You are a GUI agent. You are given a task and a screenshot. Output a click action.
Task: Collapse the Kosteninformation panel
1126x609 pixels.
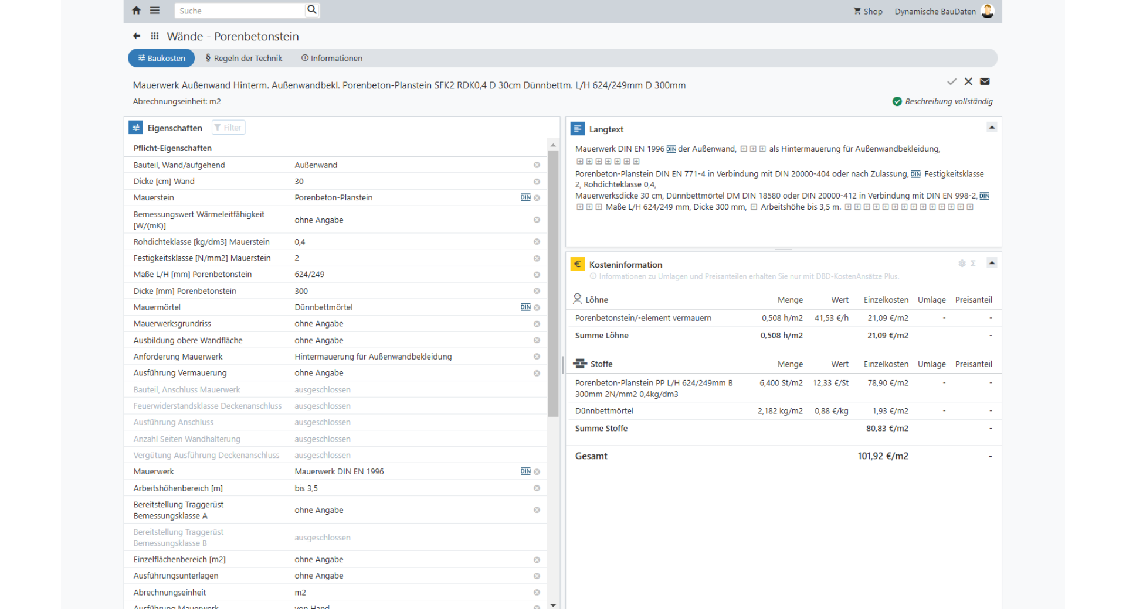tap(992, 263)
